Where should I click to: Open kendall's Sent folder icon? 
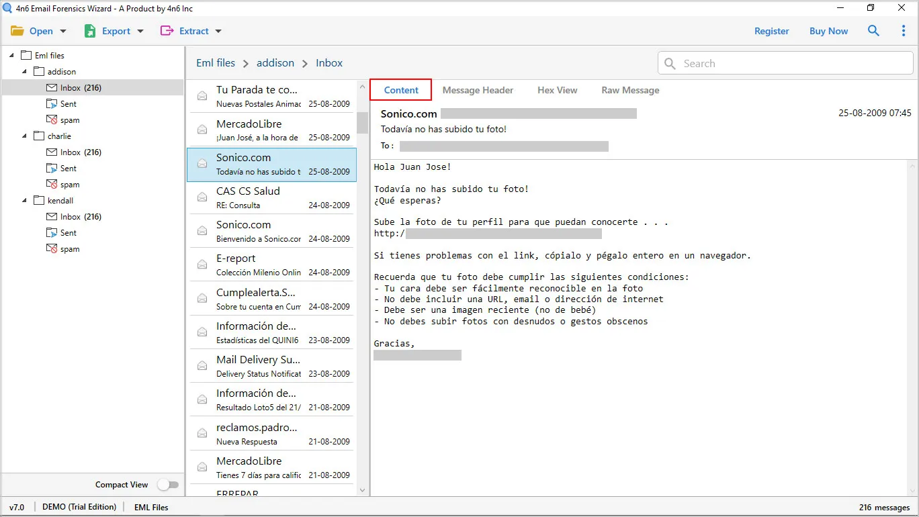tap(52, 233)
